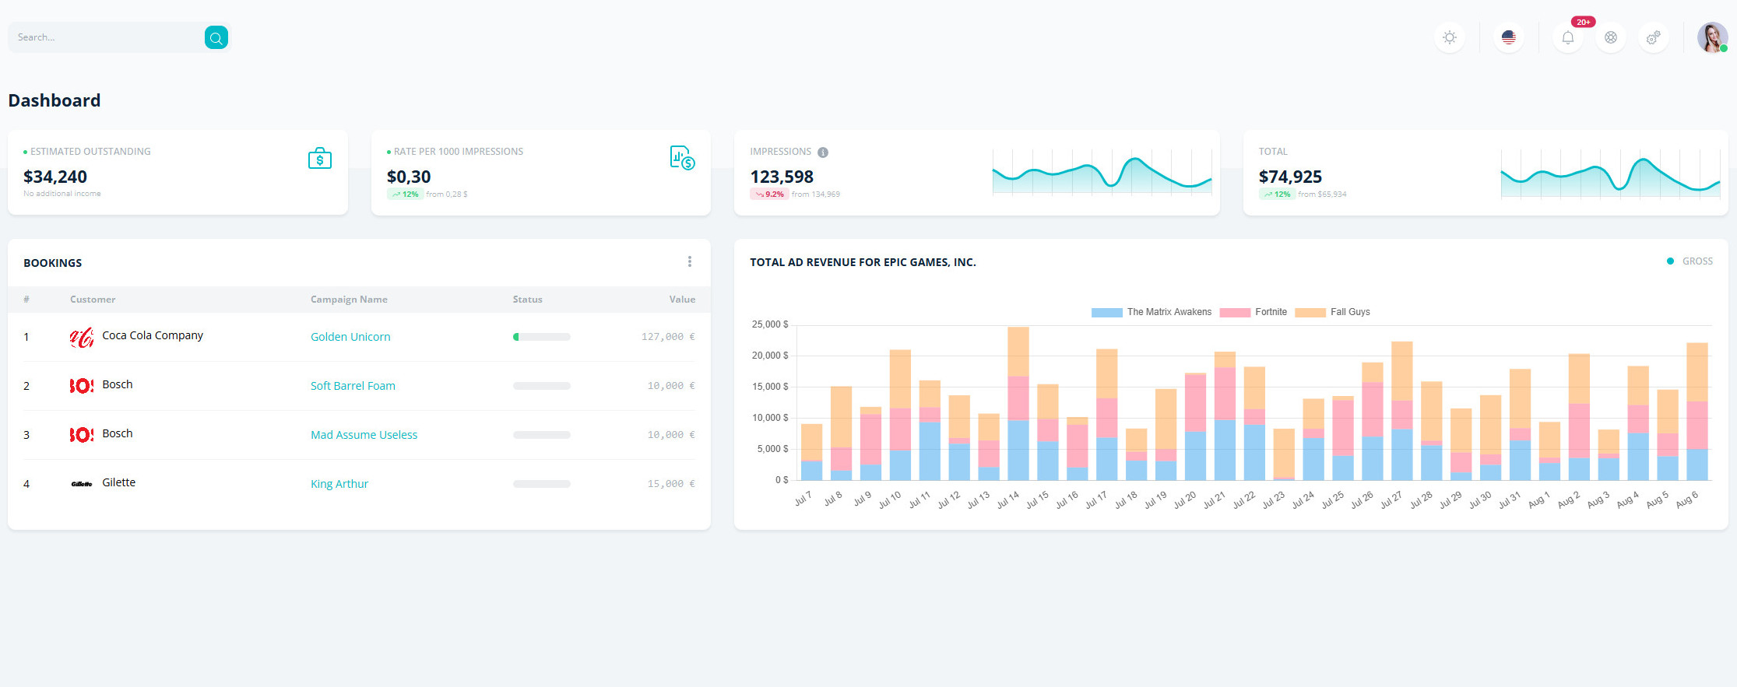Screen dimensions: 1737x687
Task: Open the notifications bell
Action: [1567, 37]
